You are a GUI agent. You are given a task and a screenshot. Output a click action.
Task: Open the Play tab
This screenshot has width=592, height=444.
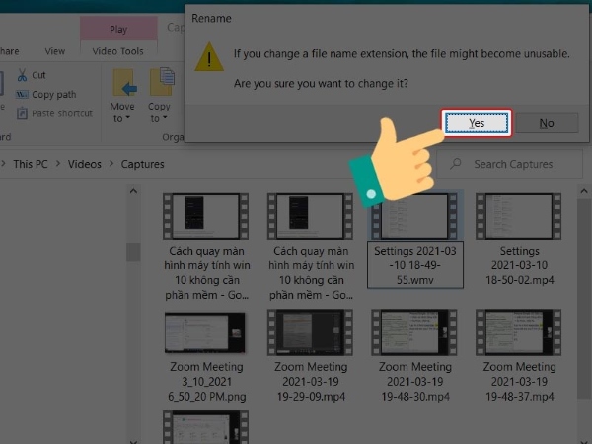point(117,30)
